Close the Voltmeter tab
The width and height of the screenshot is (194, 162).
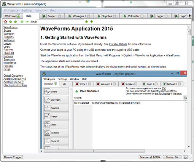pyautogui.click(x=142, y=16)
